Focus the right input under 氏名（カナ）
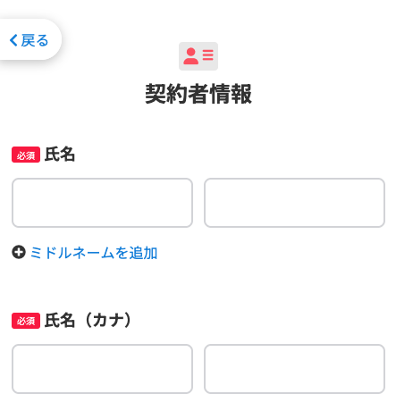The image size is (396, 419). click(294, 369)
